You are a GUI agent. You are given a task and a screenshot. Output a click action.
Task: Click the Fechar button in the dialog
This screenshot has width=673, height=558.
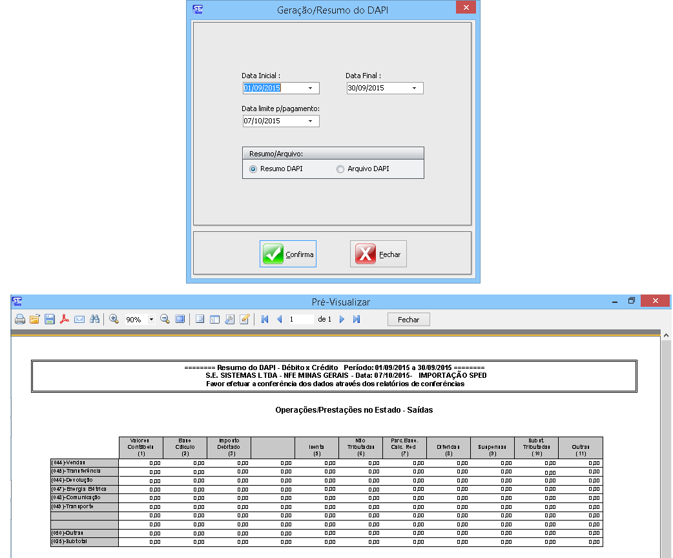[x=378, y=254]
